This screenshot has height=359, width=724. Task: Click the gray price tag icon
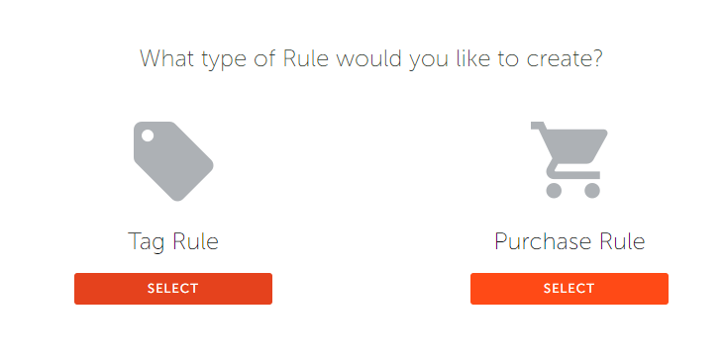click(x=173, y=161)
